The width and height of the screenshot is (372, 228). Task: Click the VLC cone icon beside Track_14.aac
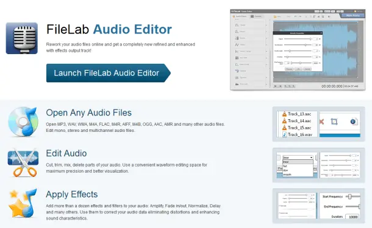[284, 121]
